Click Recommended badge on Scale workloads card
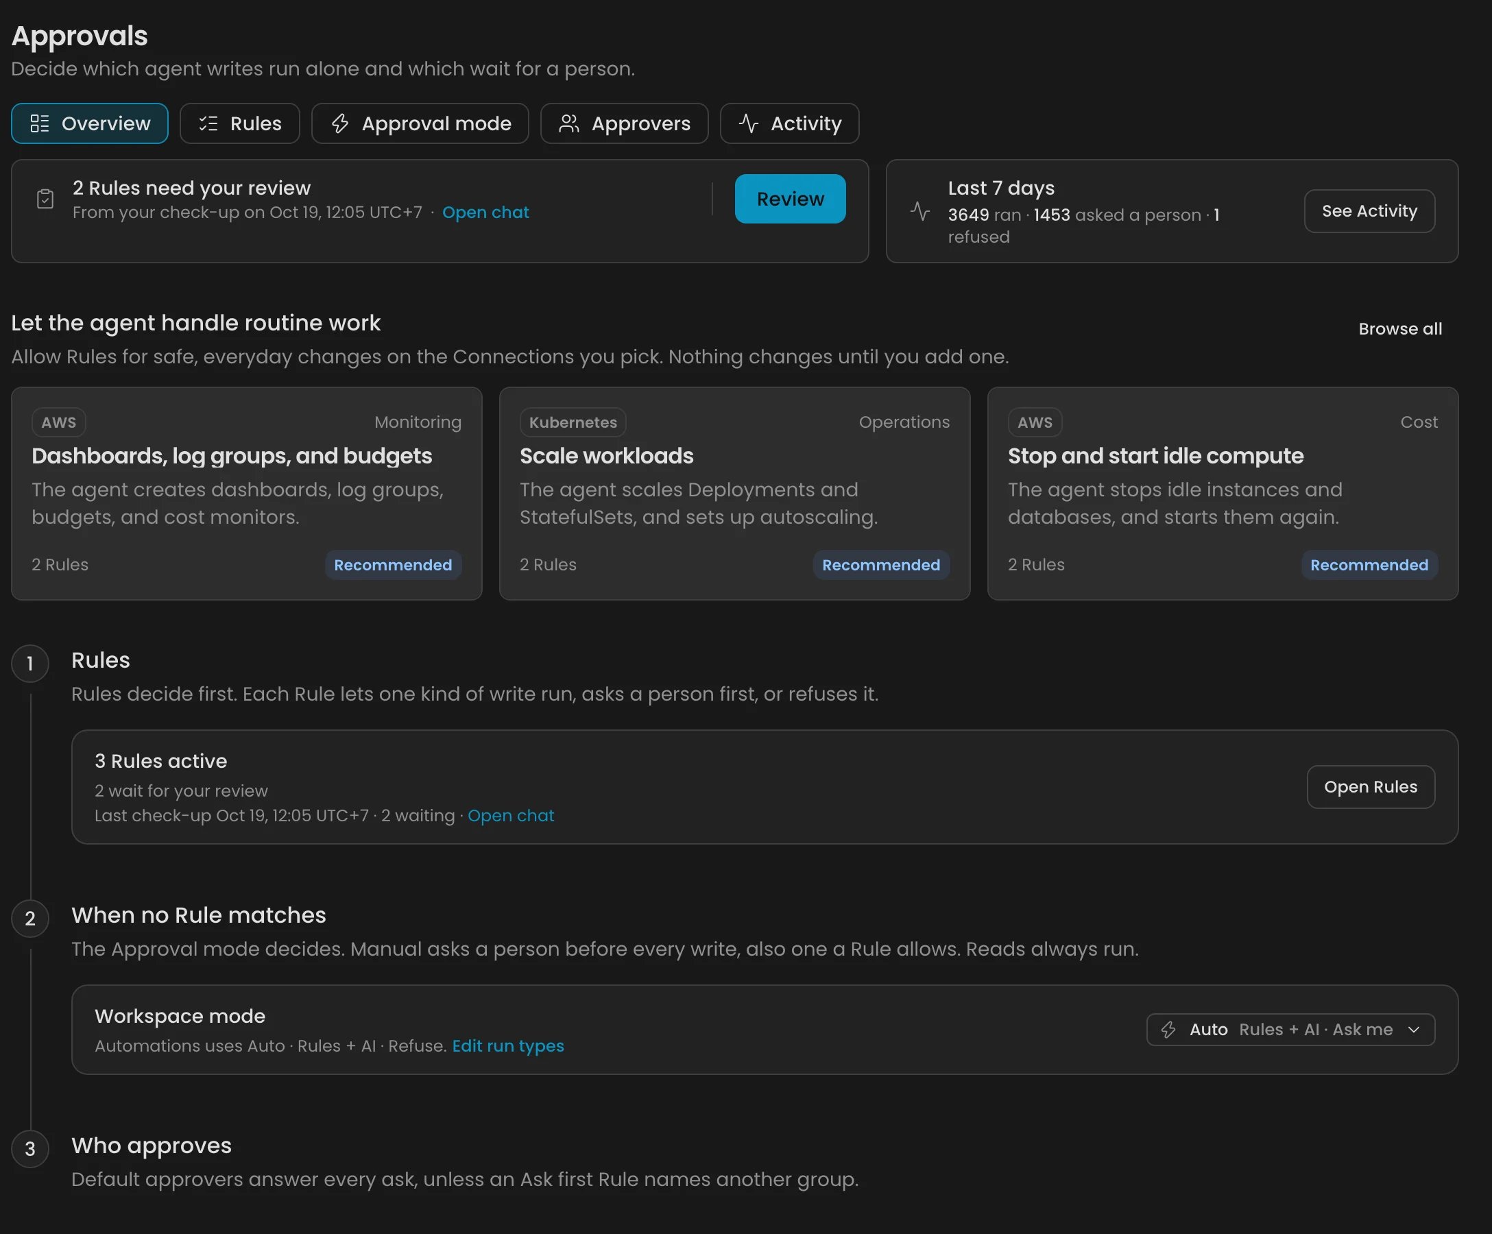Screen dimensions: 1492x1234 click(x=881, y=565)
